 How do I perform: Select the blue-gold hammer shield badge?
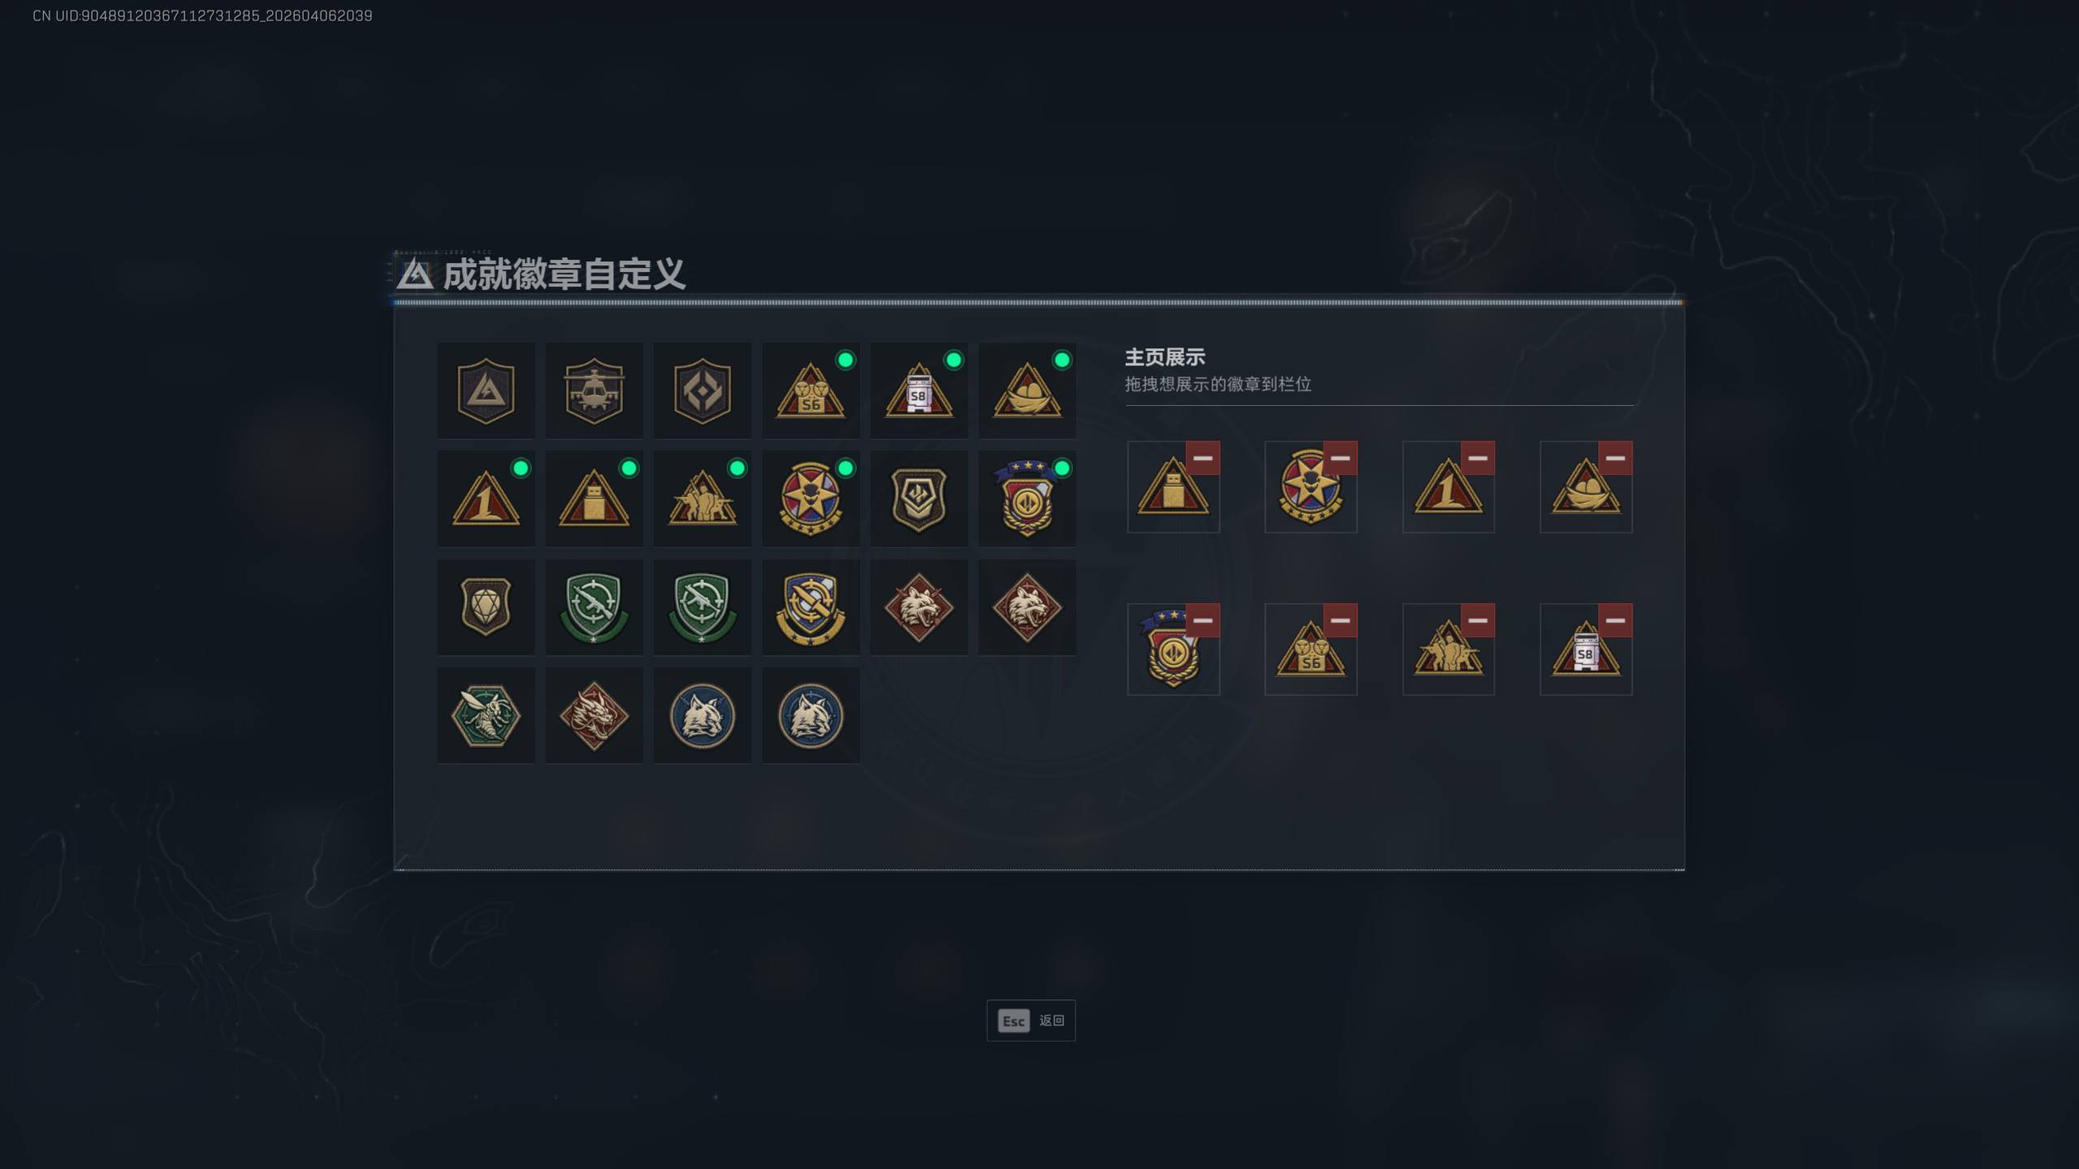point(810,607)
